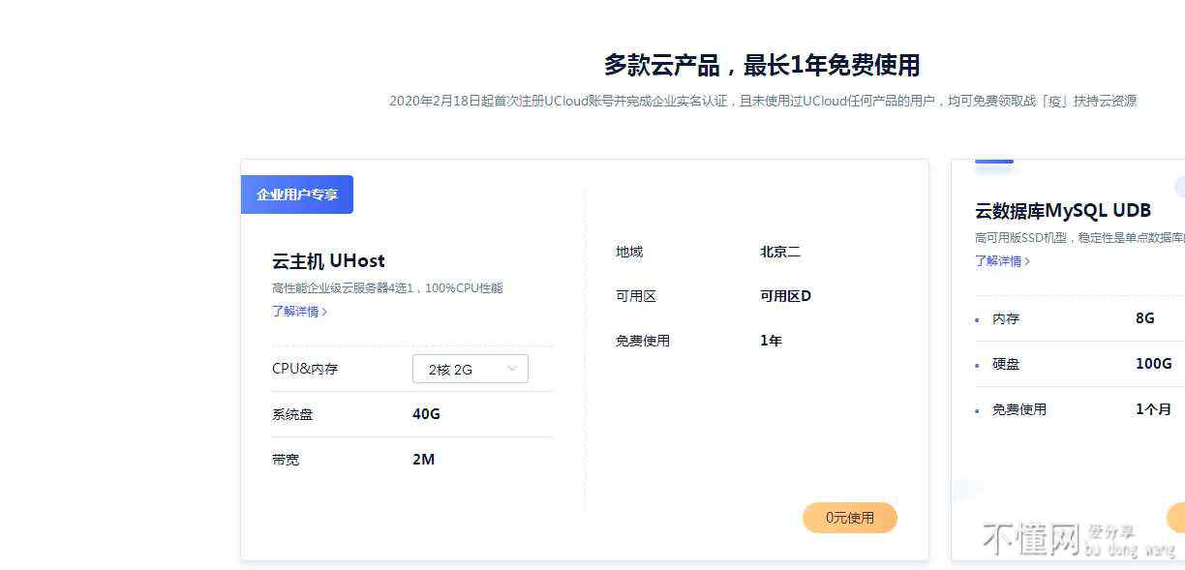Screen dimensions: 1185x570
Task: Click the 企业用户专享 badge
Action: point(297,195)
